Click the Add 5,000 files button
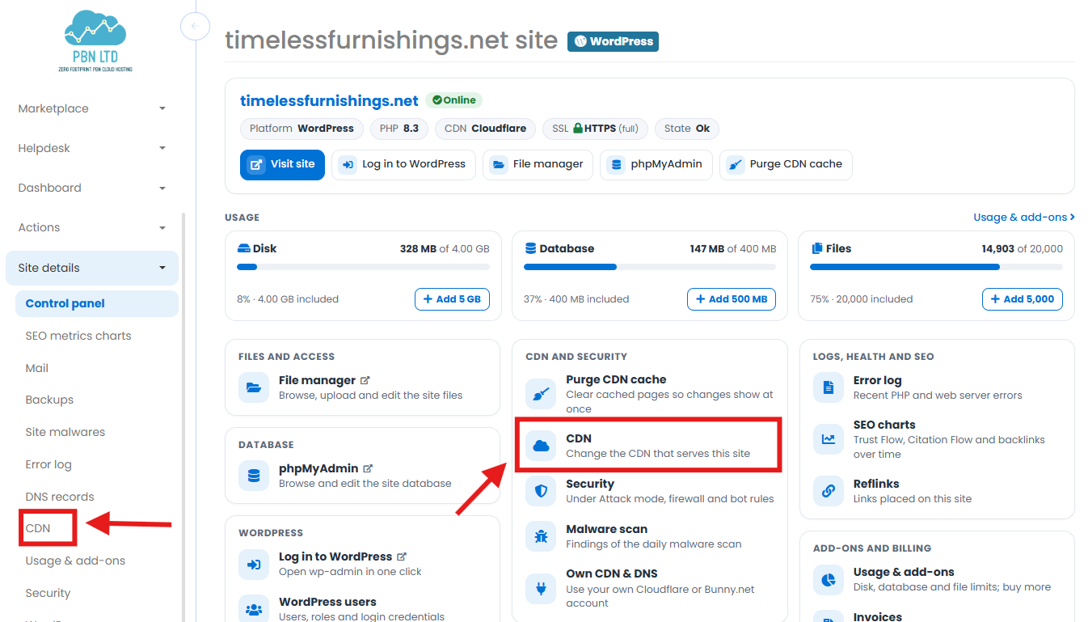1088x622 pixels. point(1023,299)
